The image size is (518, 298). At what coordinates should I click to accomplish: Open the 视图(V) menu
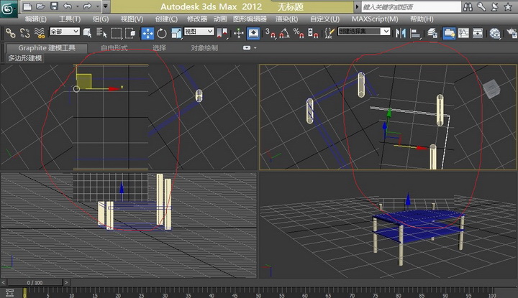[x=132, y=19]
